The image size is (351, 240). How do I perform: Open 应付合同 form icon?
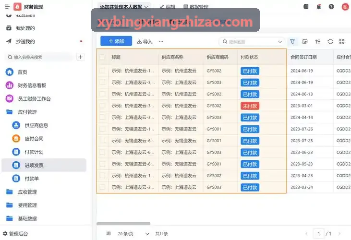click(16, 138)
